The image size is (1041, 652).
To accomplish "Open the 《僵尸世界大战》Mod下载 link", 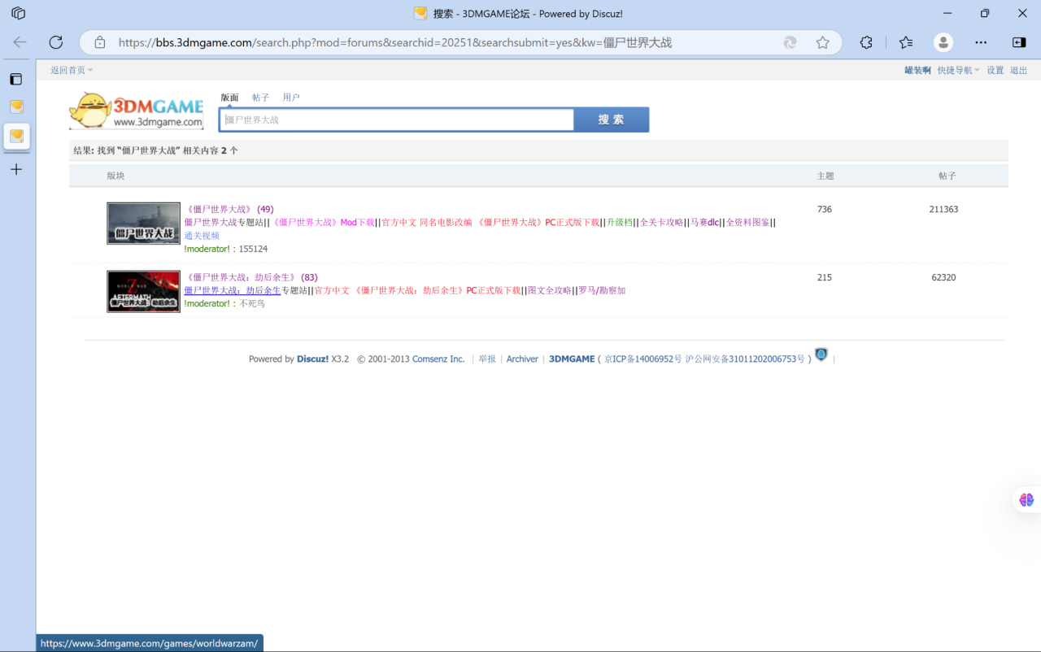I will coord(323,223).
